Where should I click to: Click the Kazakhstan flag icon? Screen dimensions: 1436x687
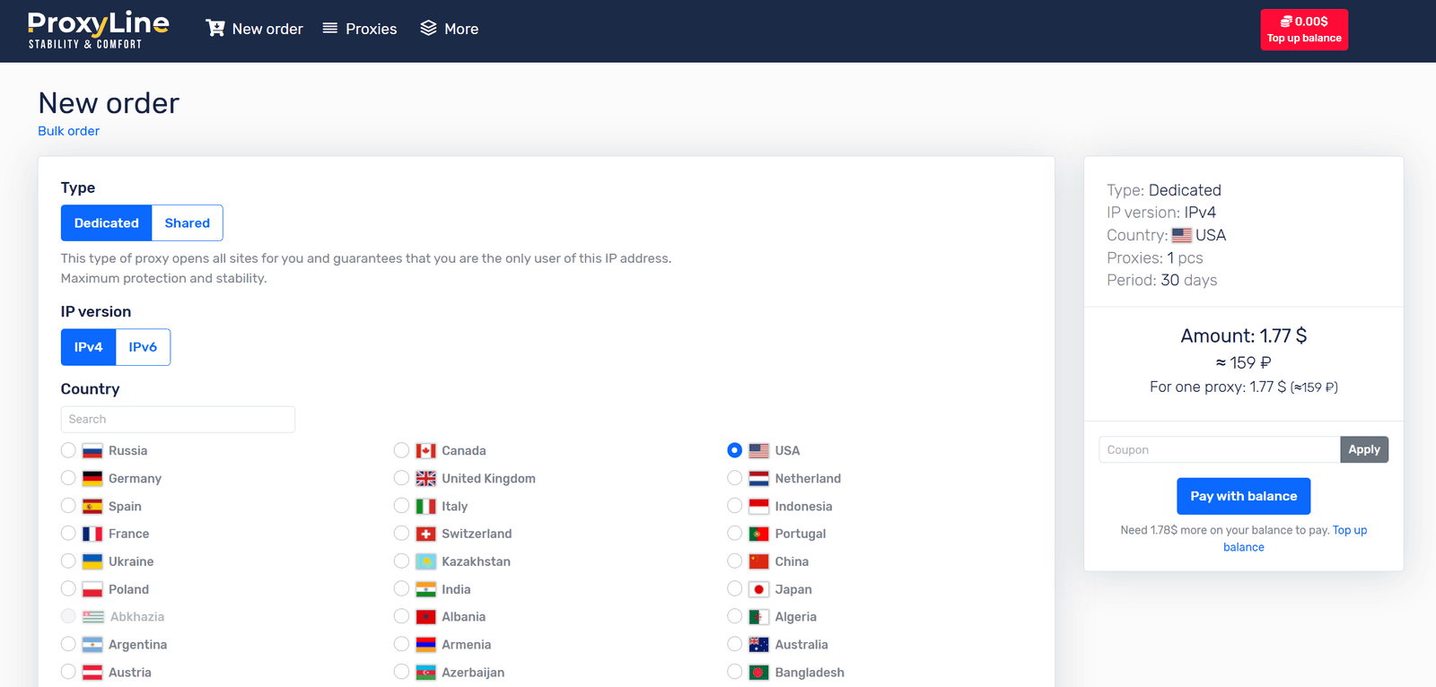click(425, 561)
